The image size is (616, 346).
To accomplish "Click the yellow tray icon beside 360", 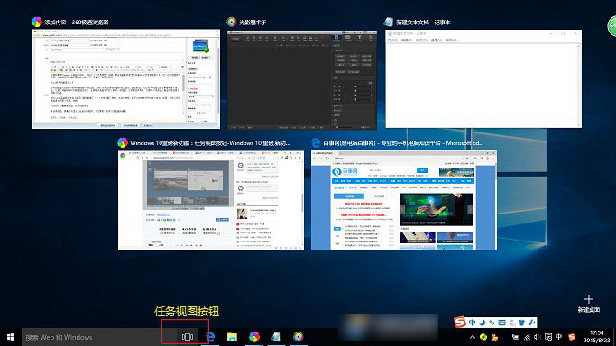I will coord(494,337).
